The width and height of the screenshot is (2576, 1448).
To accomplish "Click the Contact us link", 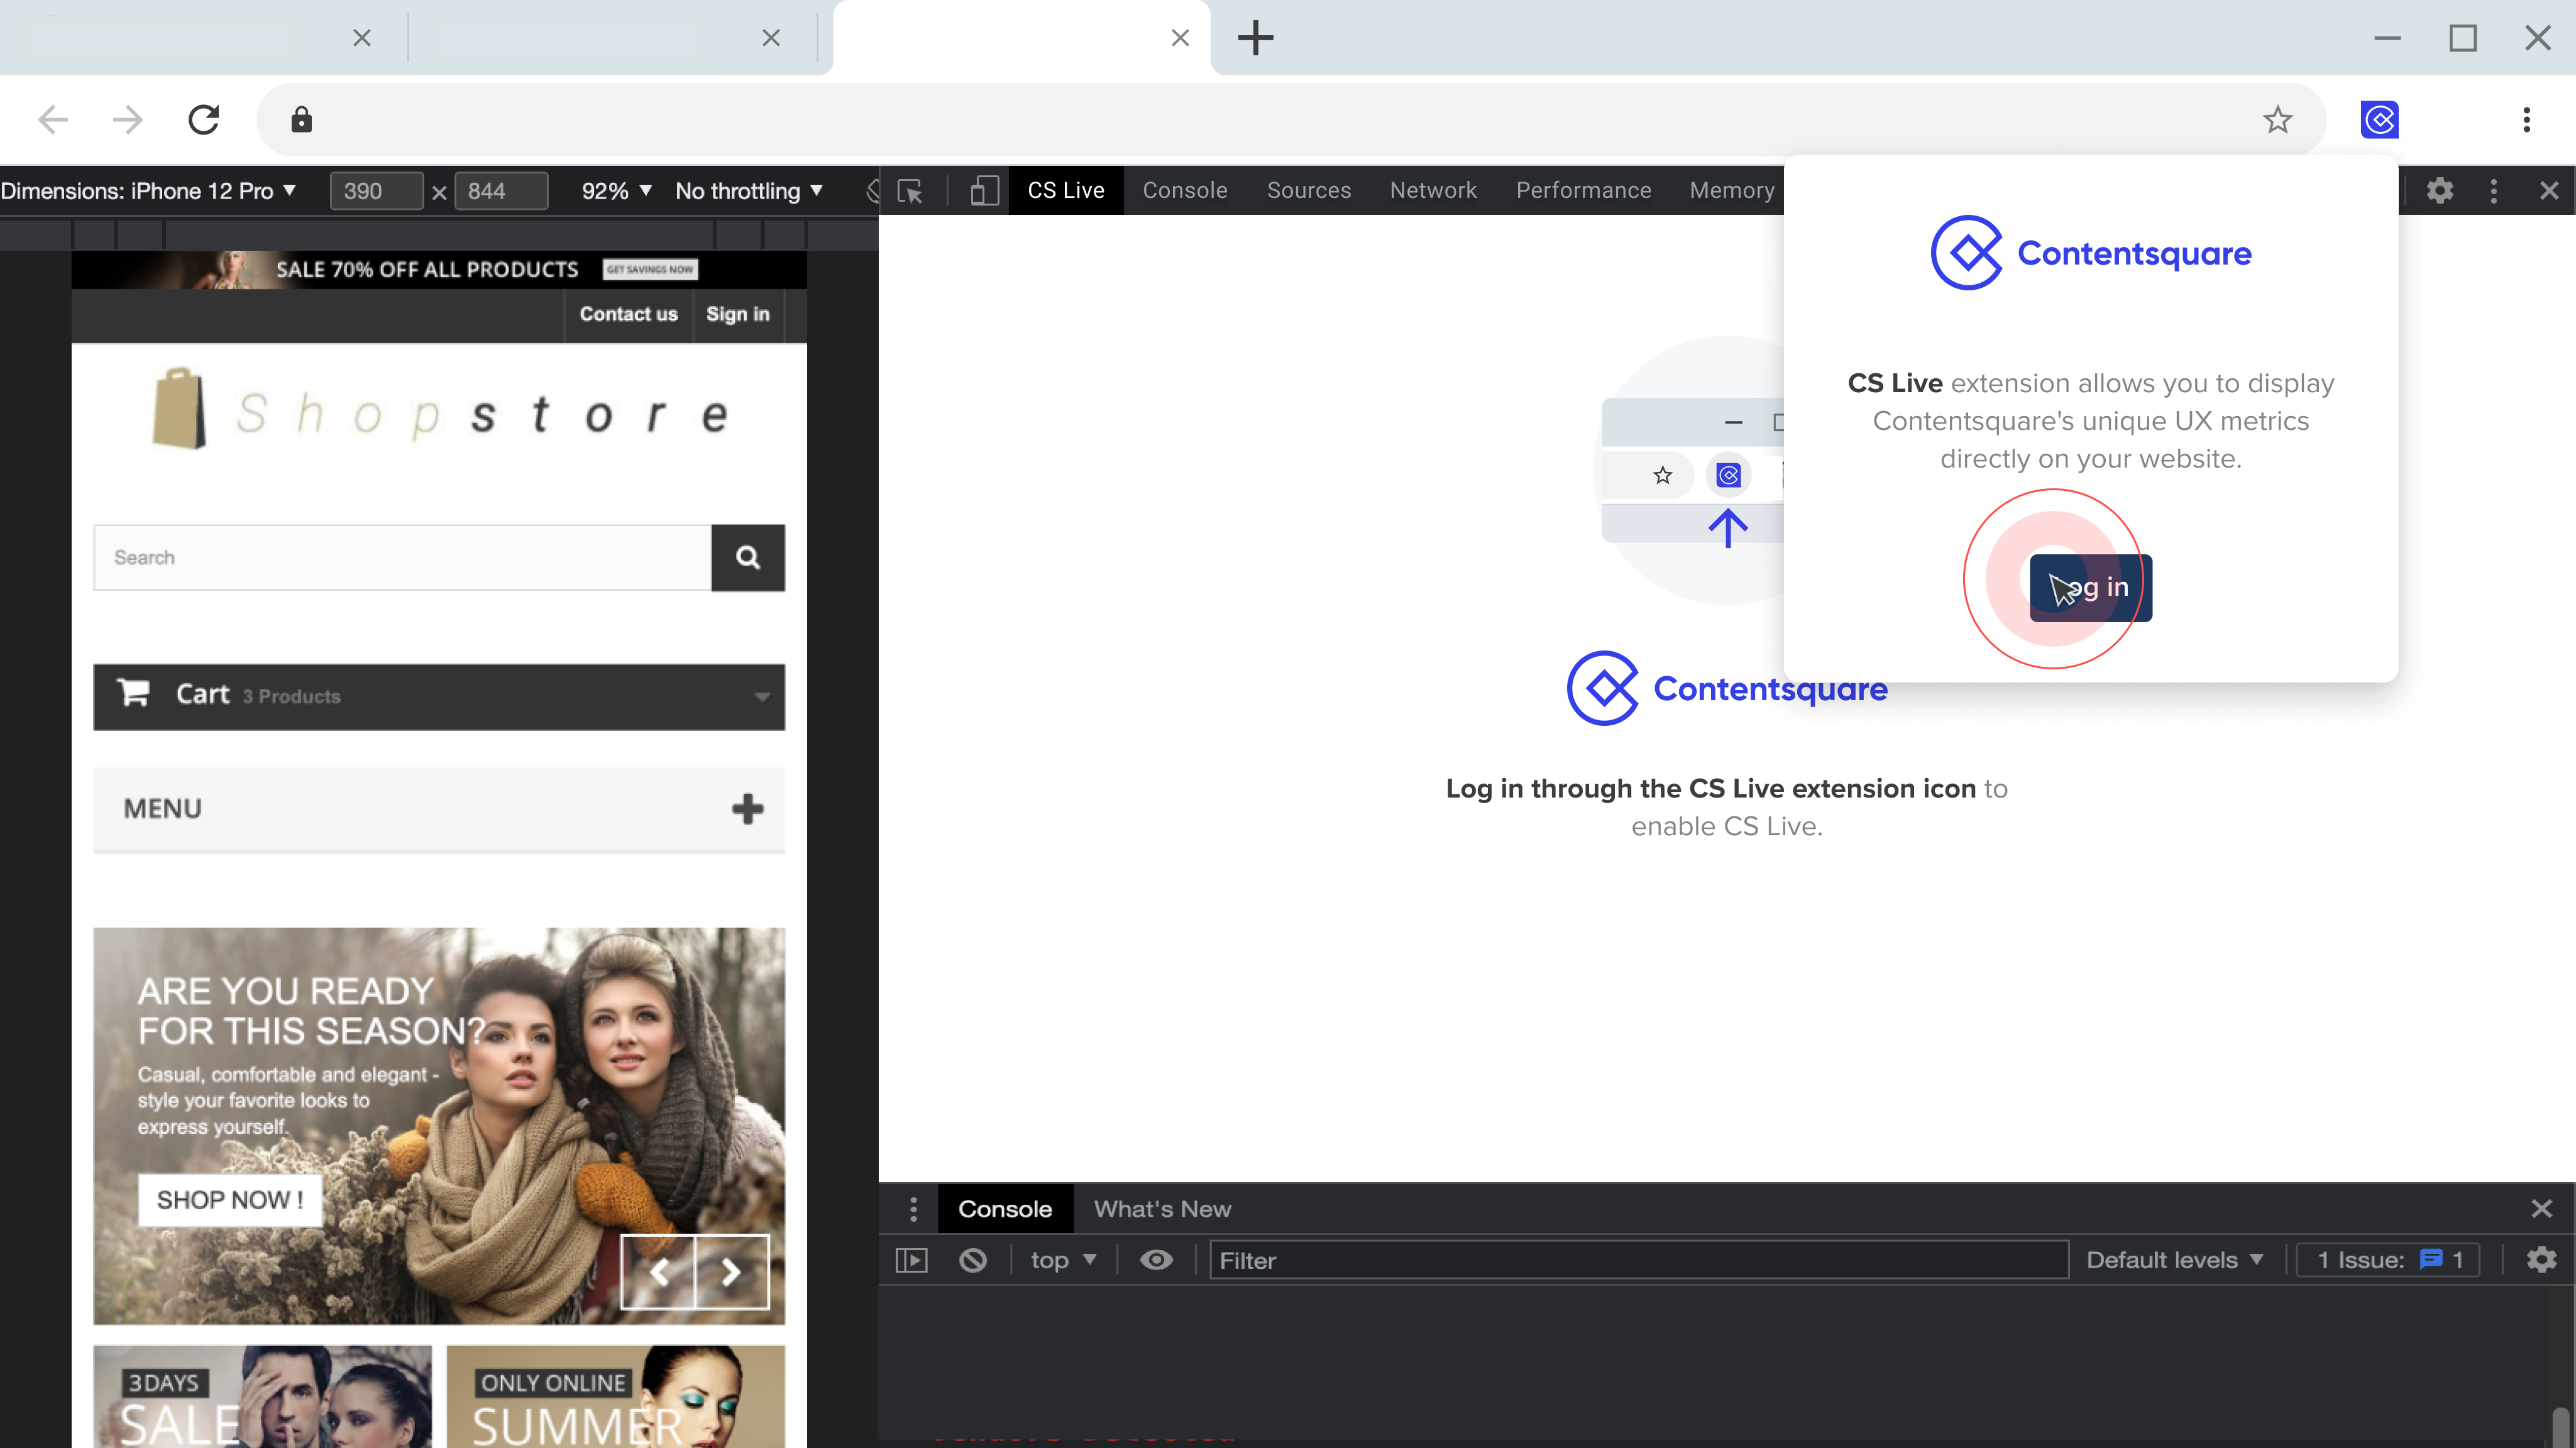I will coord(628,314).
